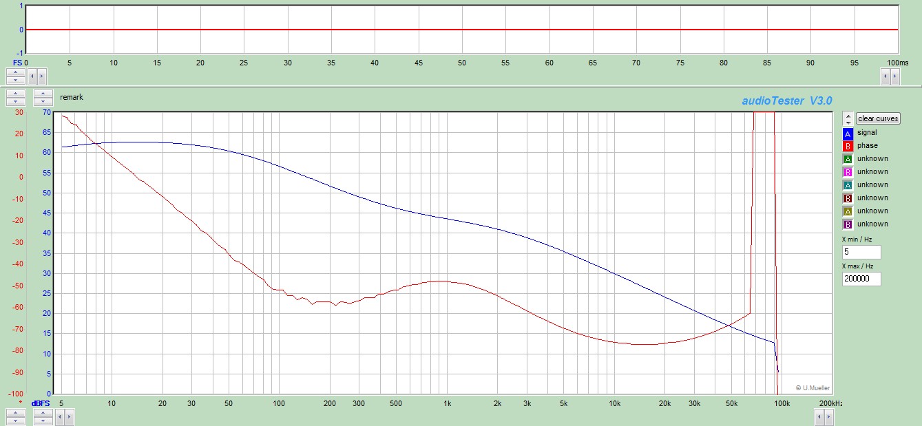Click up arrow of the FS scale spinner
Viewport: 922px width, 426px height.
pos(15,72)
